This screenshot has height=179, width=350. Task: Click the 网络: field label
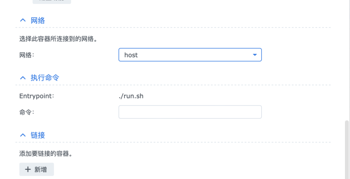tap(27, 55)
